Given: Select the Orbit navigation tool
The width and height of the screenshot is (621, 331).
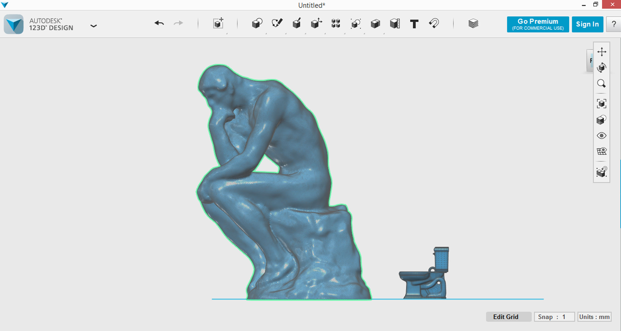Looking at the screenshot, I should click(601, 68).
